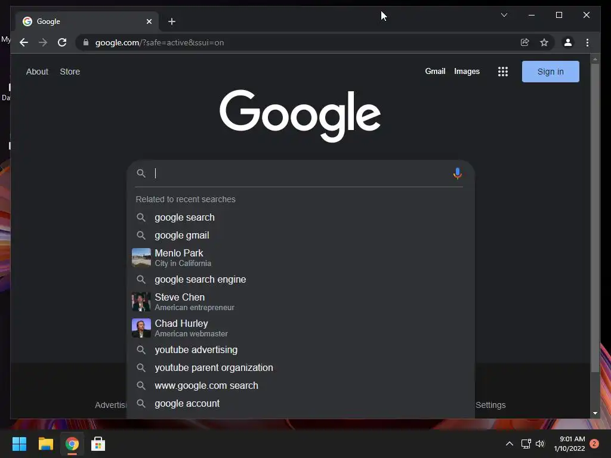Share this page from the address bar

525,42
